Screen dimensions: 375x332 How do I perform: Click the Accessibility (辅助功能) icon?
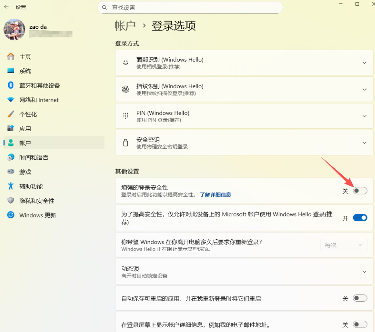pos(11,186)
